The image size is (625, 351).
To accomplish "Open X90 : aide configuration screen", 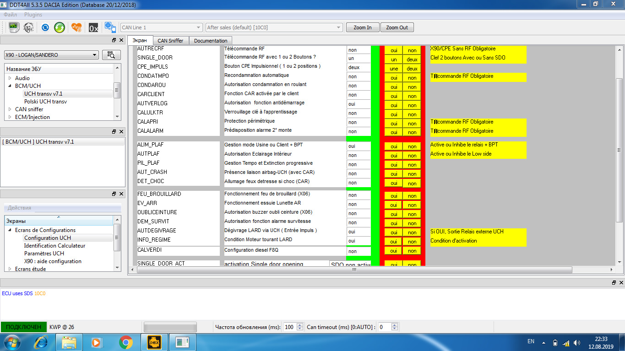I will click(x=53, y=261).
